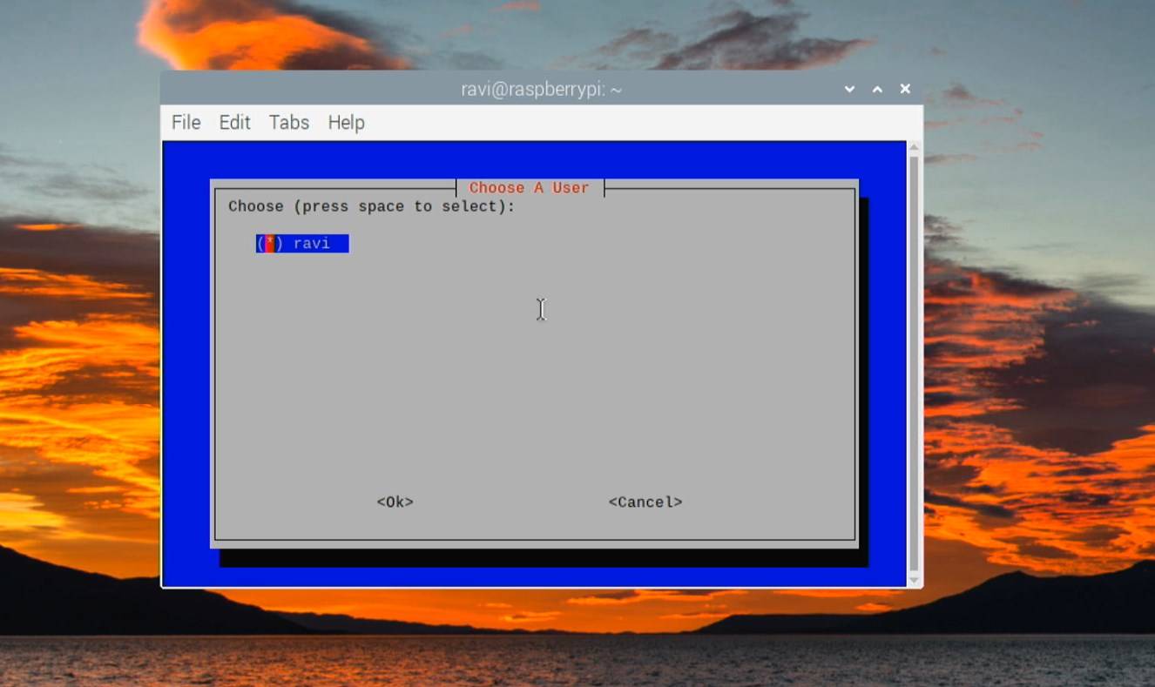Open the Edit menu

click(233, 123)
